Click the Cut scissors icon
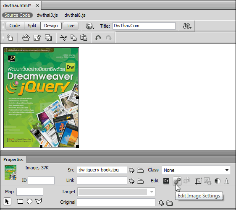 click(x=63, y=38)
